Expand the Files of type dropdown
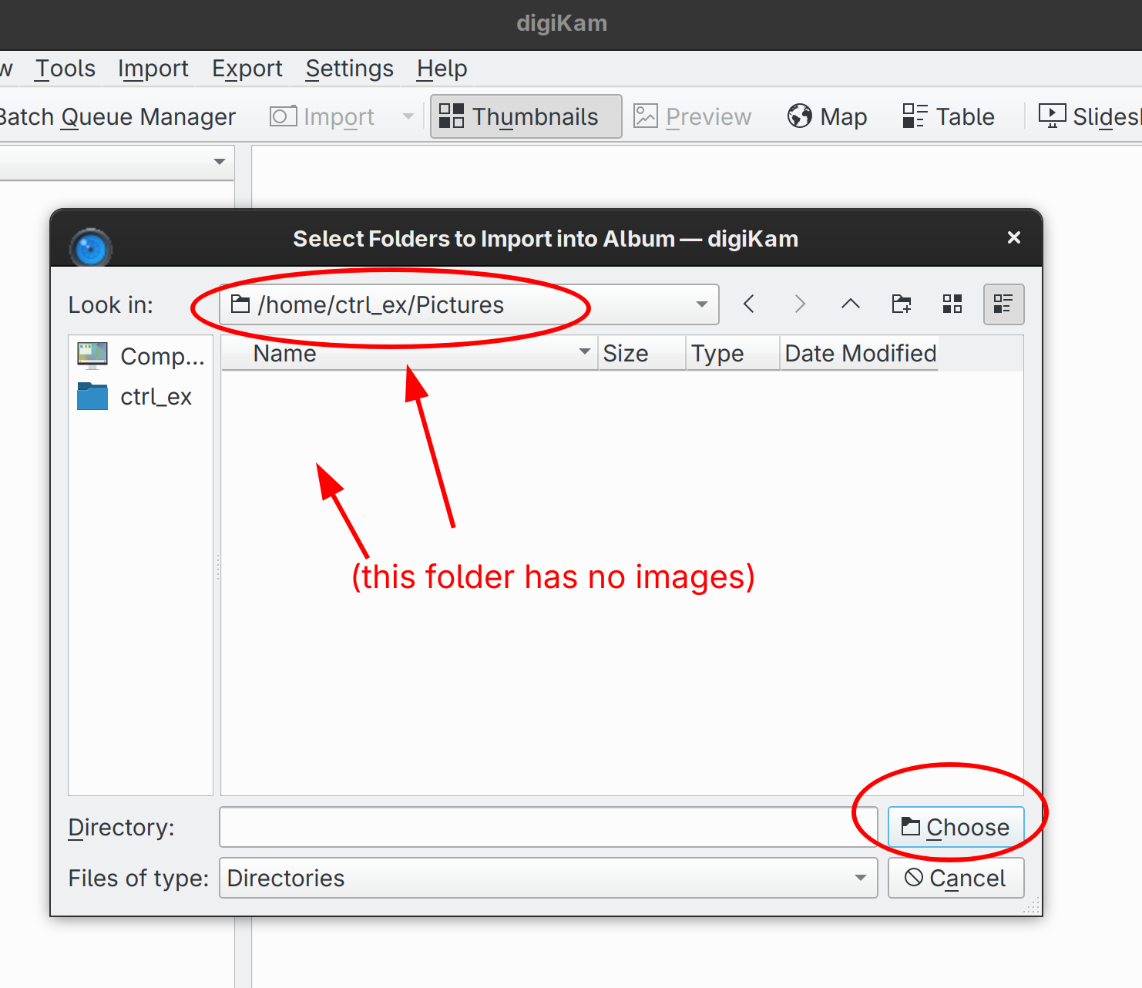This screenshot has width=1142, height=988. click(860, 878)
